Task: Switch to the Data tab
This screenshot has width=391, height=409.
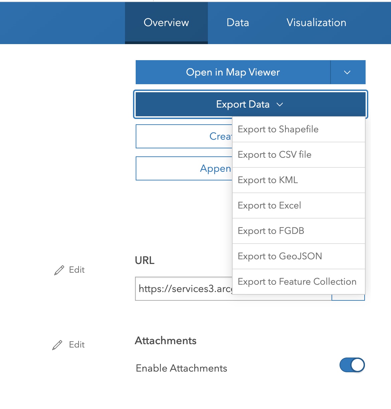Action: point(238,23)
